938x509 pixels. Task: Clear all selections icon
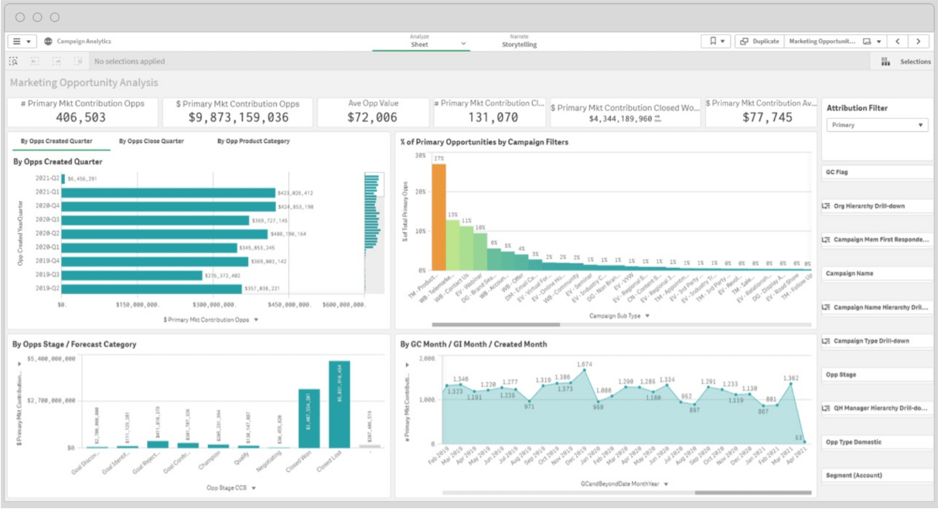[78, 61]
